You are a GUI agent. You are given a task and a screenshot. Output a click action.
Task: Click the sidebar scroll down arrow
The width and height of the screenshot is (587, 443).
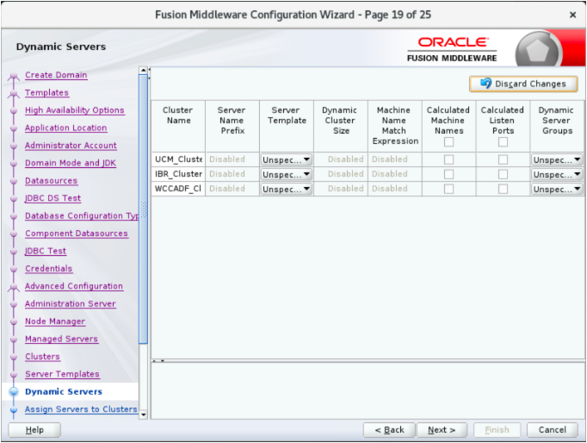point(144,415)
